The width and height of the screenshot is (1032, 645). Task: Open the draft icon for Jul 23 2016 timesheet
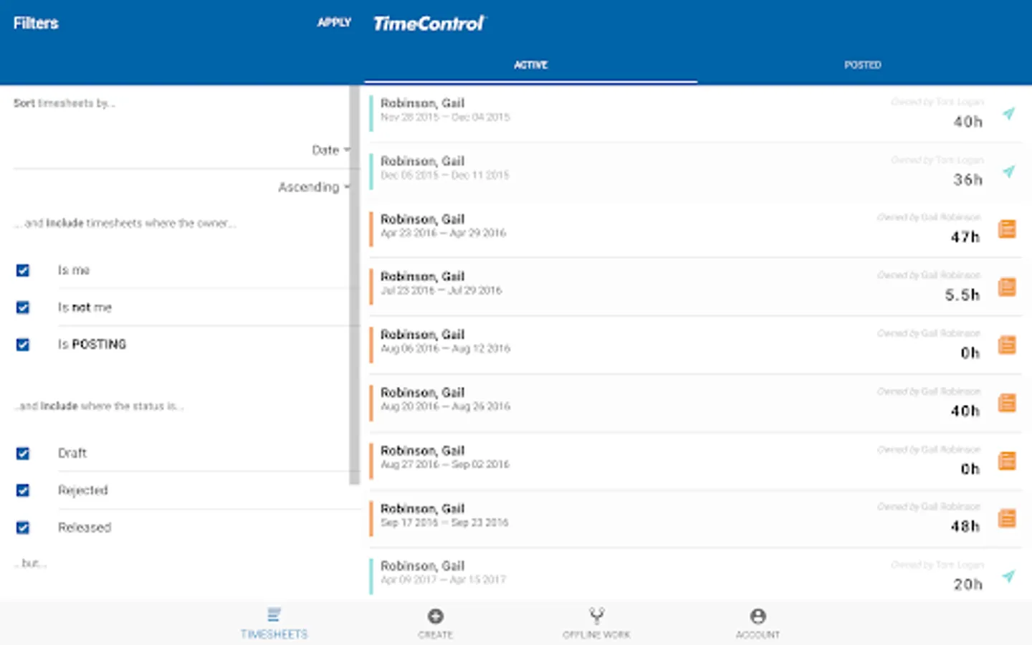pyautogui.click(x=1007, y=287)
